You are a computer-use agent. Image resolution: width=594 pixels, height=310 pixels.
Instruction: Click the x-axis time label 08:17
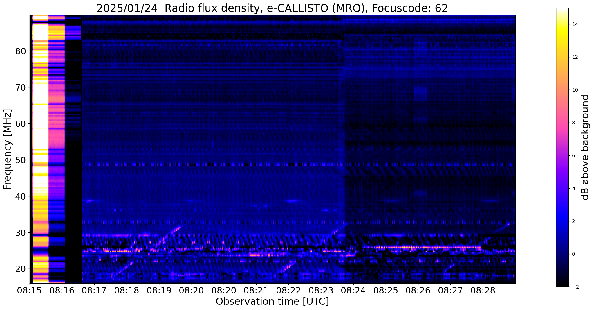point(94,291)
